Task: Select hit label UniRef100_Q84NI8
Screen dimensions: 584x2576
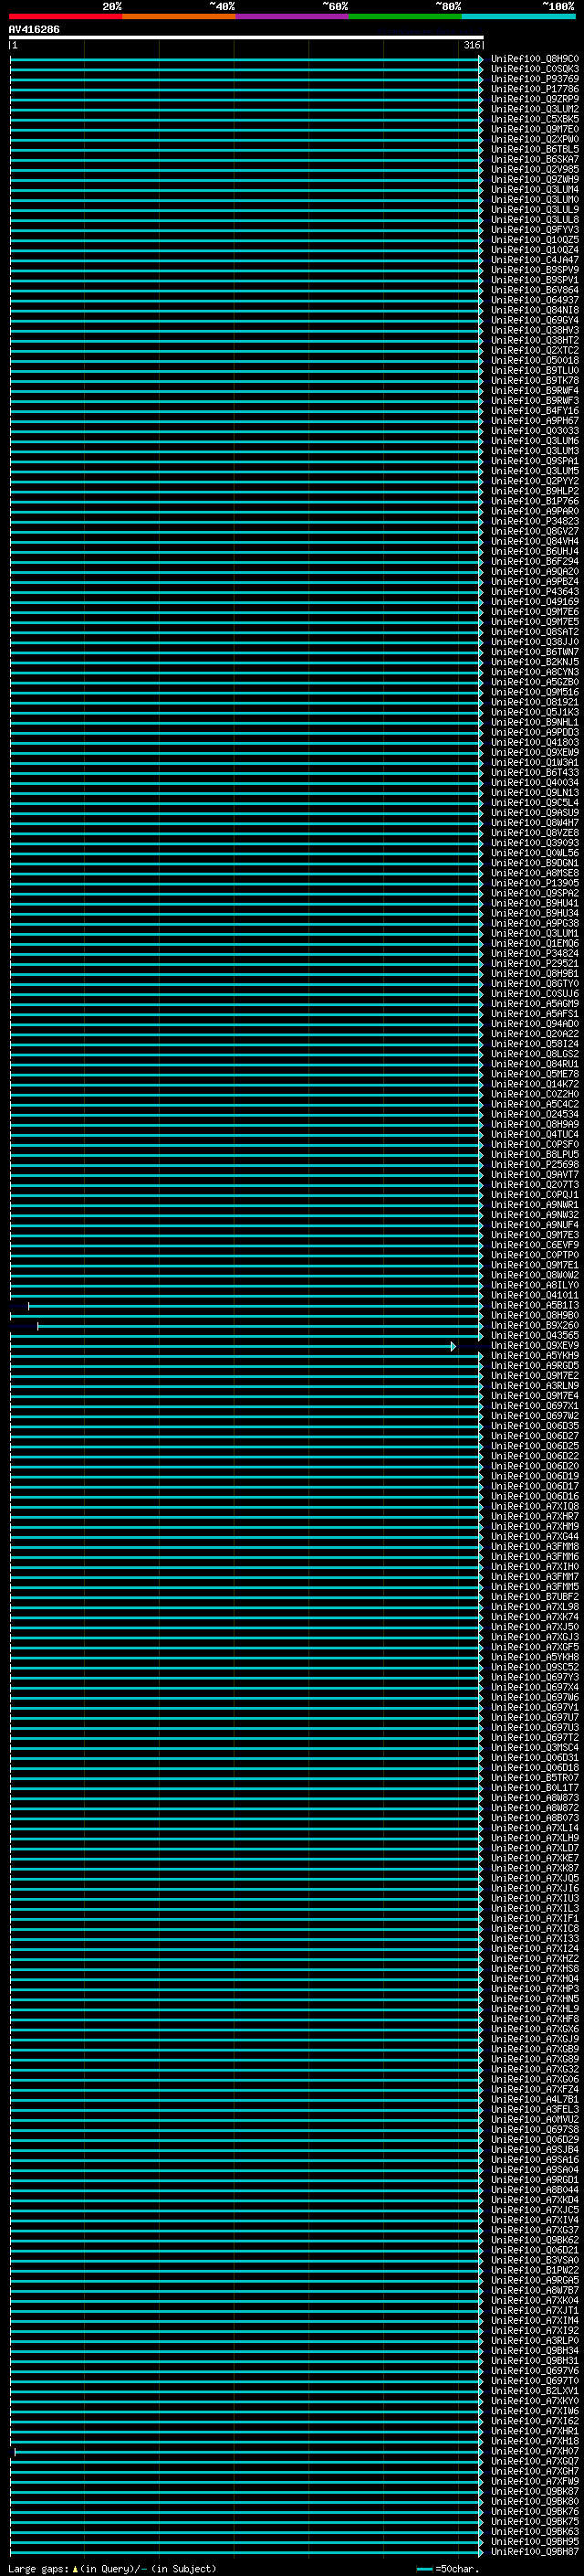Action: coord(535,310)
